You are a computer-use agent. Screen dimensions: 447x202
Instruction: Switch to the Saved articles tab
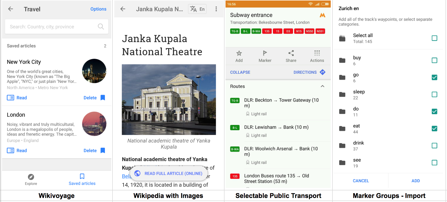click(x=82, y=180)
